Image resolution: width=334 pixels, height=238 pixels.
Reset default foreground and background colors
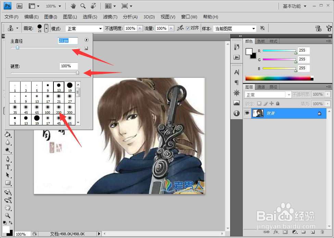(5, 223)
